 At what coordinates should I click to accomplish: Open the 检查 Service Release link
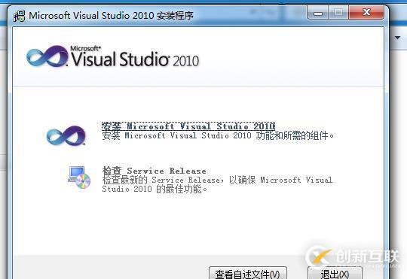click(x=155, y=171)
